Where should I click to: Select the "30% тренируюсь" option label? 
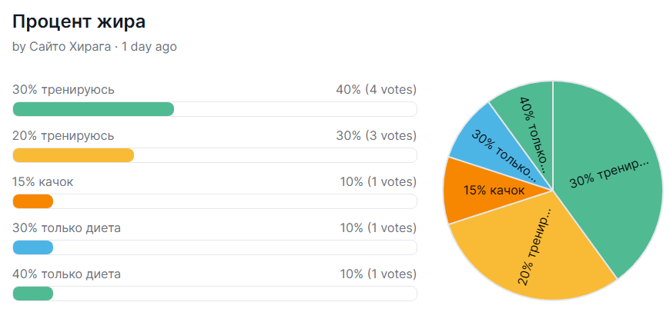click(63, 90)
